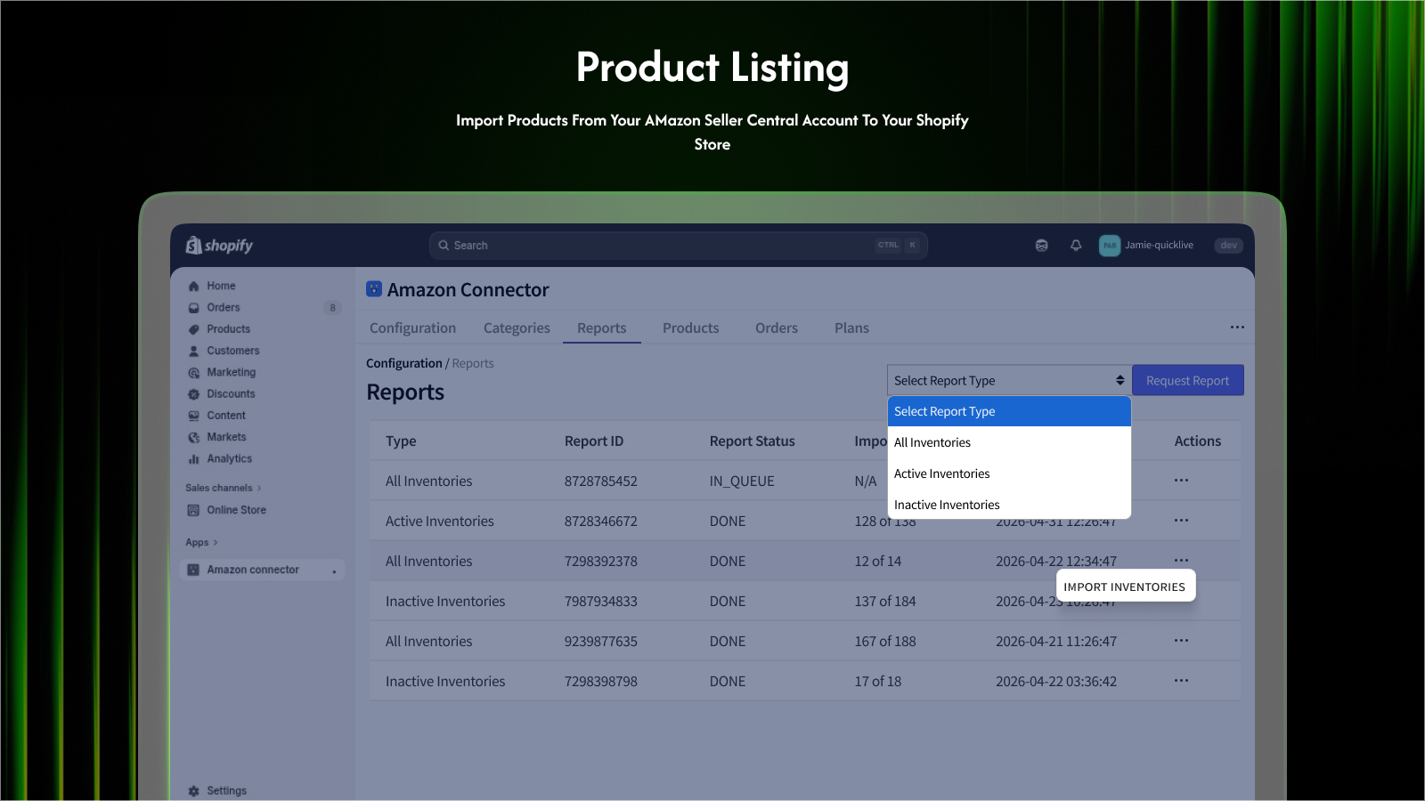
Task: Click the Configuration breadcrumb link
Action: [404, 363]
